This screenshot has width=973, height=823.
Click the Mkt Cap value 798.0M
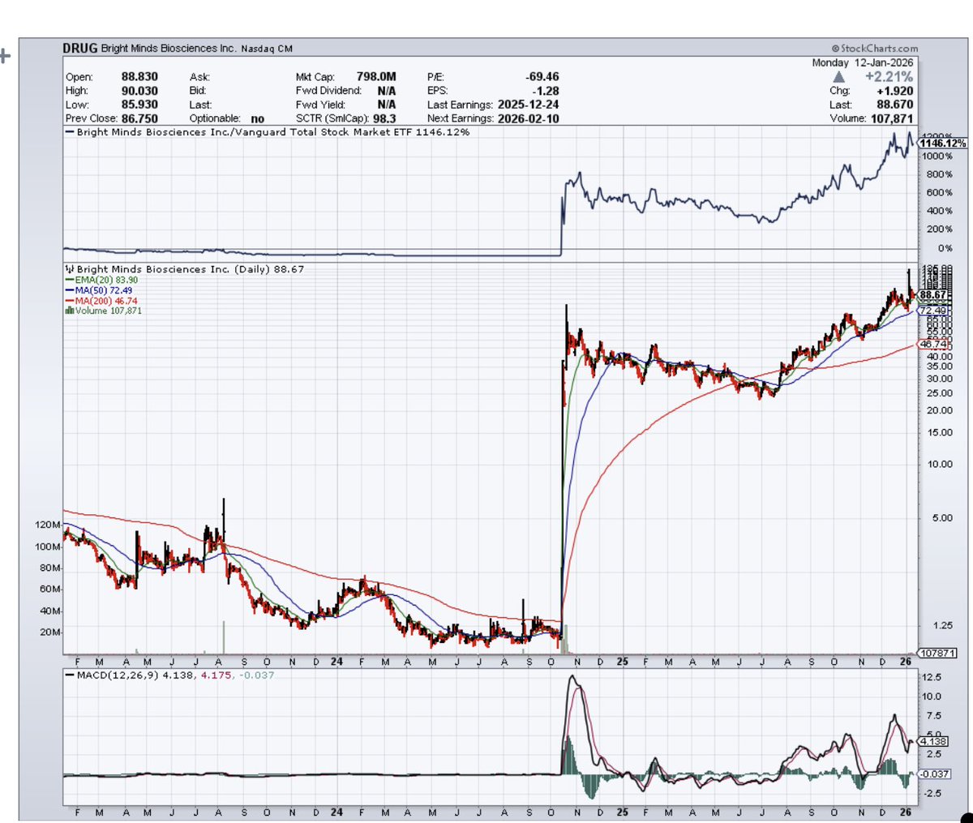click(x=376, y=77)
